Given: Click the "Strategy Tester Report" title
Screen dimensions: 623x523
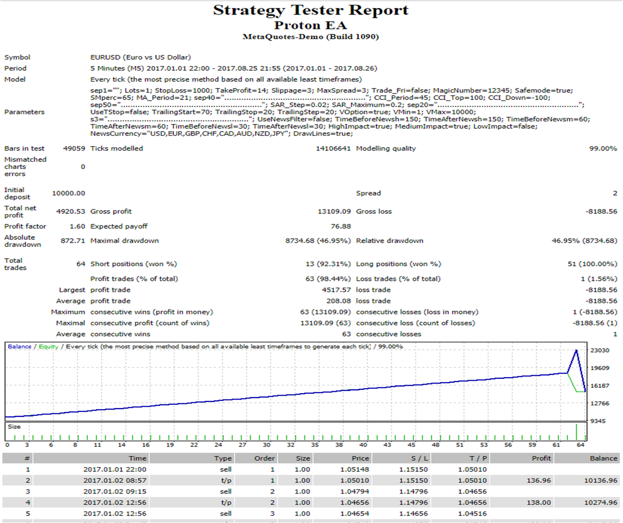Looking at the screenshot, I should [x=311, y=10].
